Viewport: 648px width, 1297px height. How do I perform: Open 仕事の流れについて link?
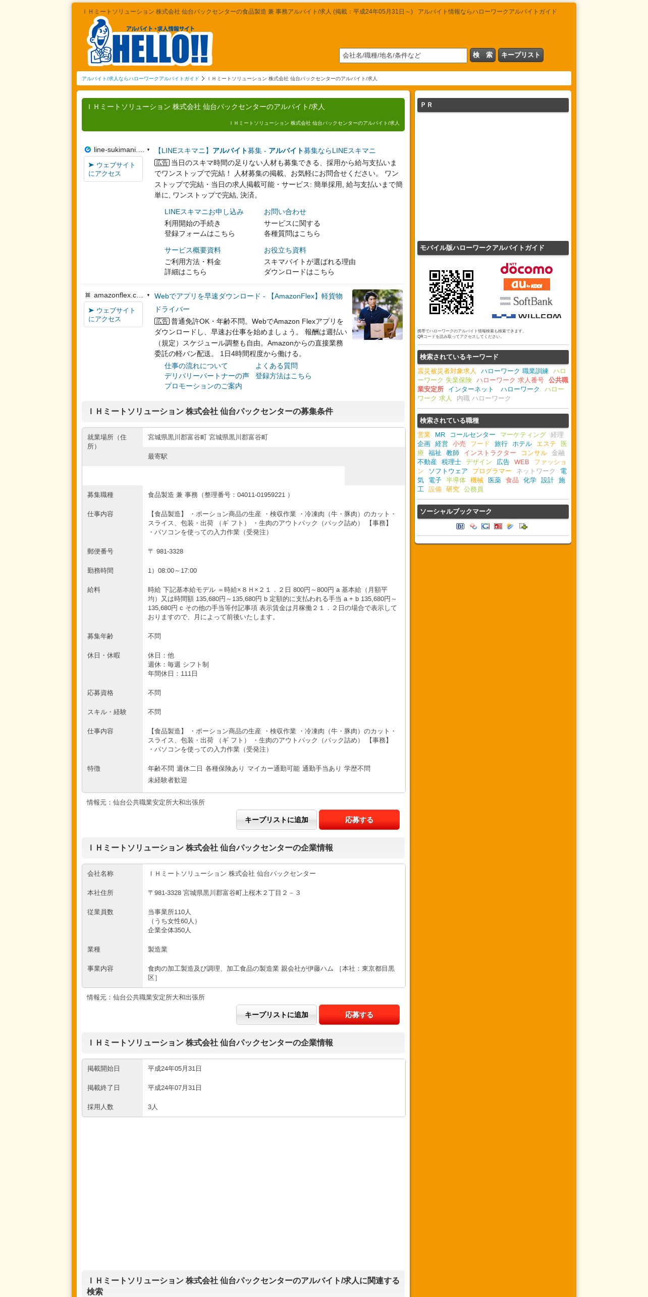[x=196, y=366]
